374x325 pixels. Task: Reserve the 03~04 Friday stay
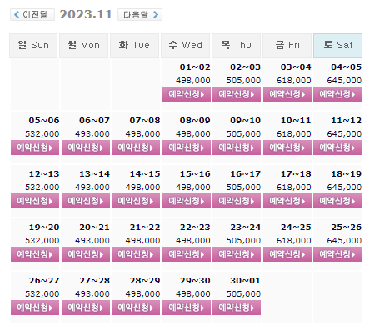coord(287,94)
